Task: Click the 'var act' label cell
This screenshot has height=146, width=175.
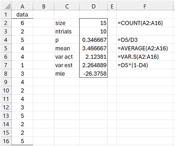Action: tap(67, 57)
